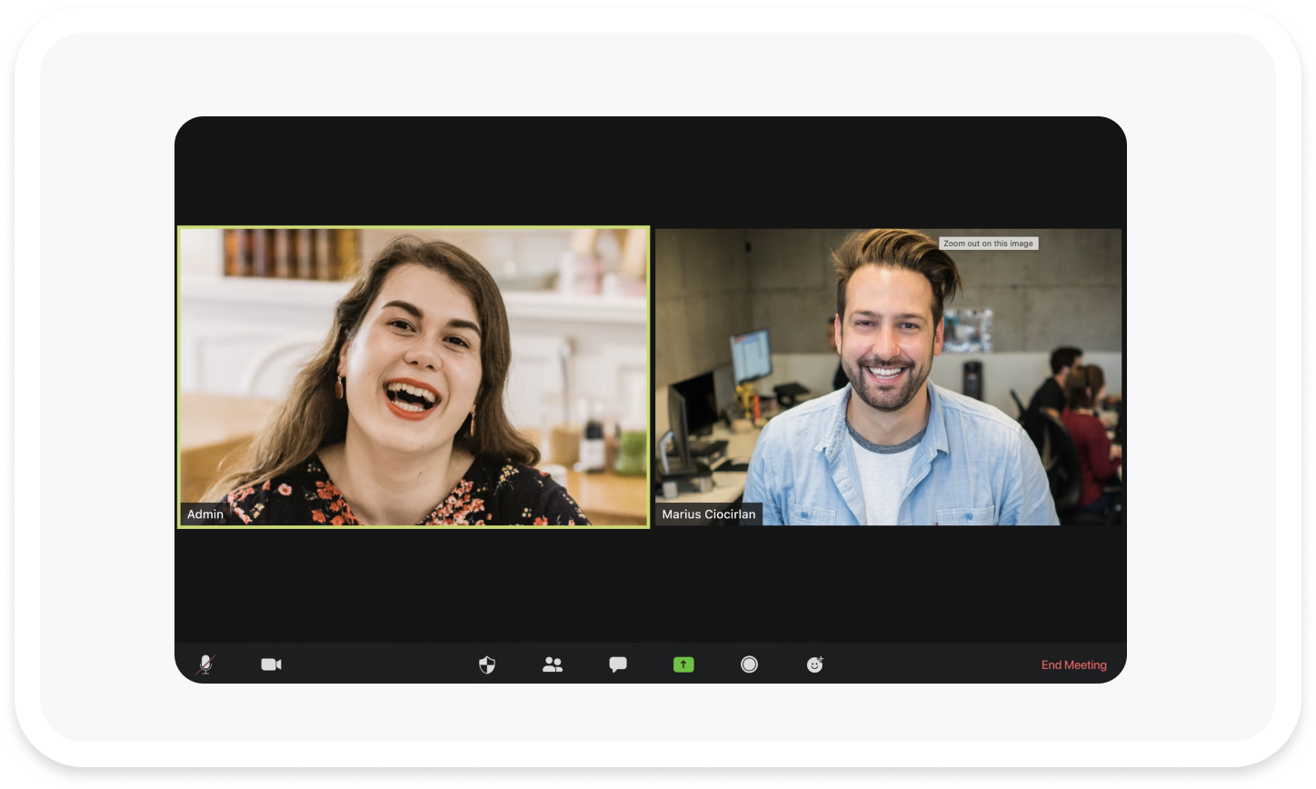Image resolution: width=1316 pixels, height=789 pixels.
Task: Unmute the microphone in the meeting toolbar
Action: [206, 664]
